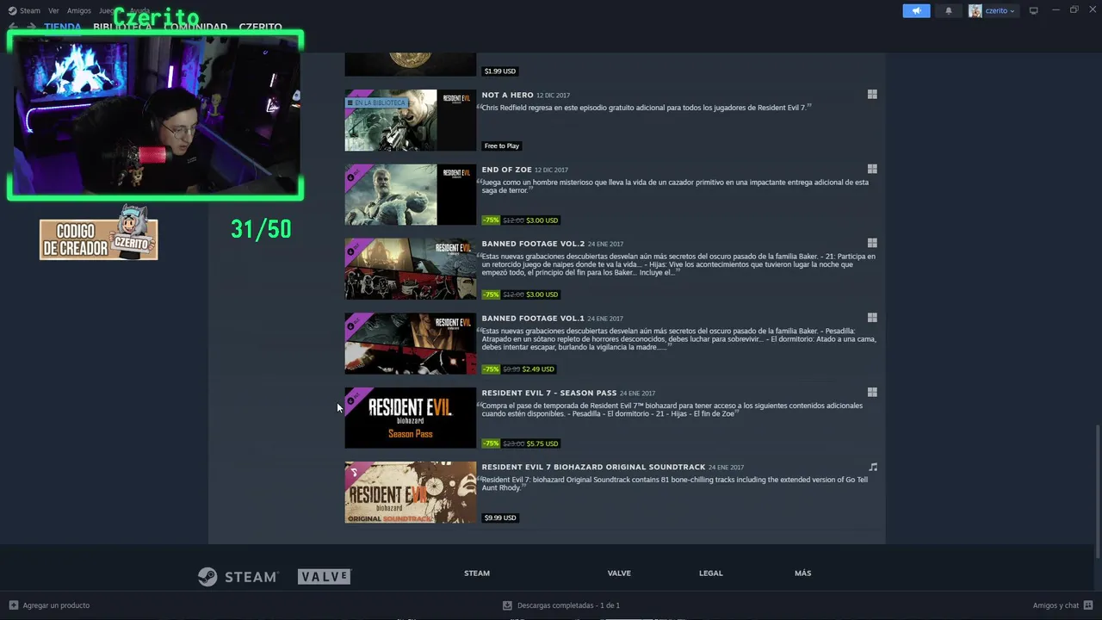Click DLC badge on End of Zoe thumbnail
Screen dimensions: 1102x620
coord(354,175)
